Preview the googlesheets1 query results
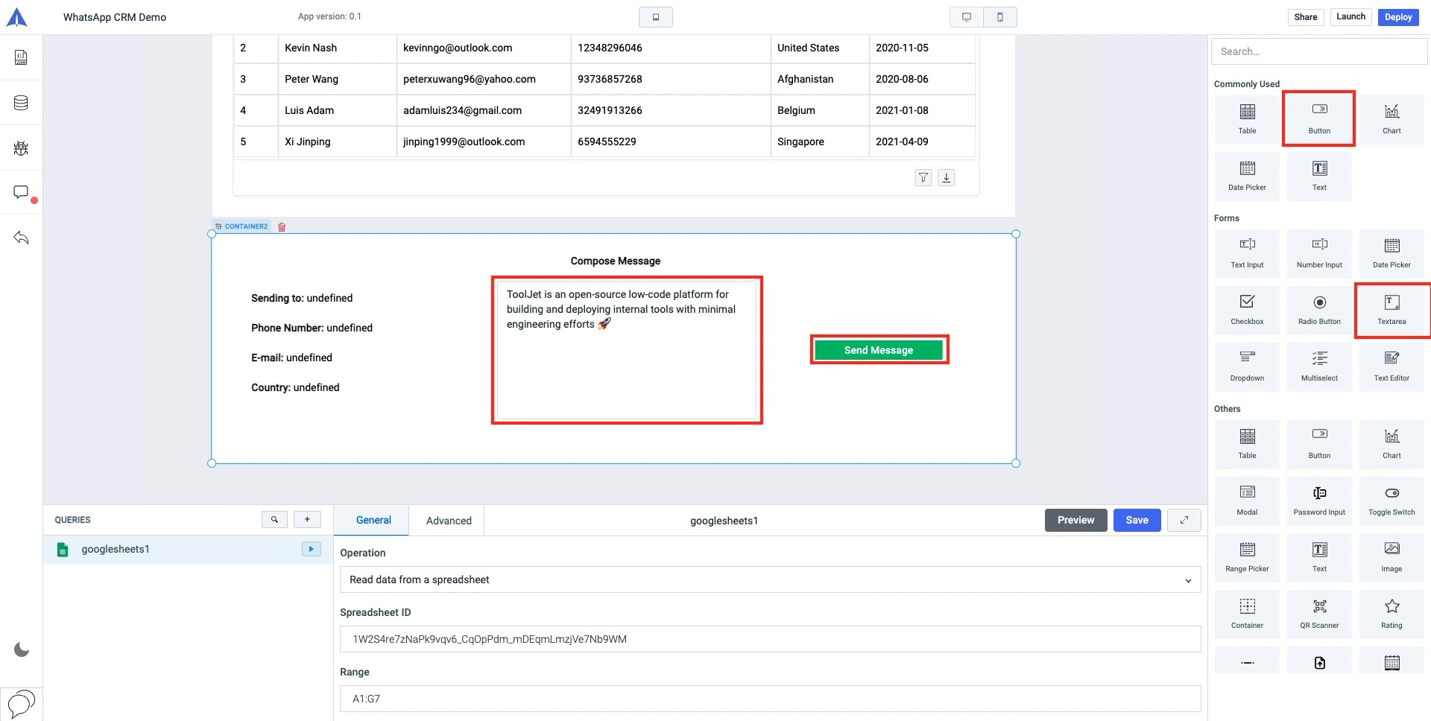Screen dimensions: 1431x721 tap(1075, 520)
